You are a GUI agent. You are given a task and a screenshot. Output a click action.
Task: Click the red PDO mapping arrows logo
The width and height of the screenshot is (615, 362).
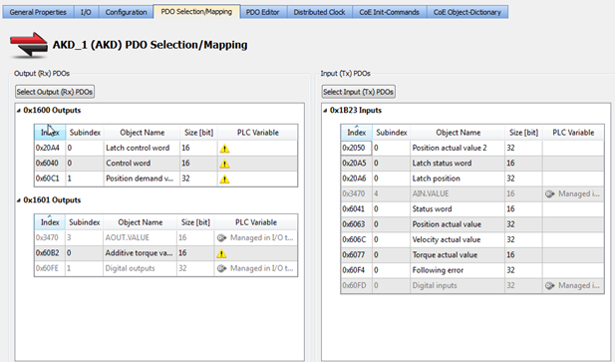(29, 45)
